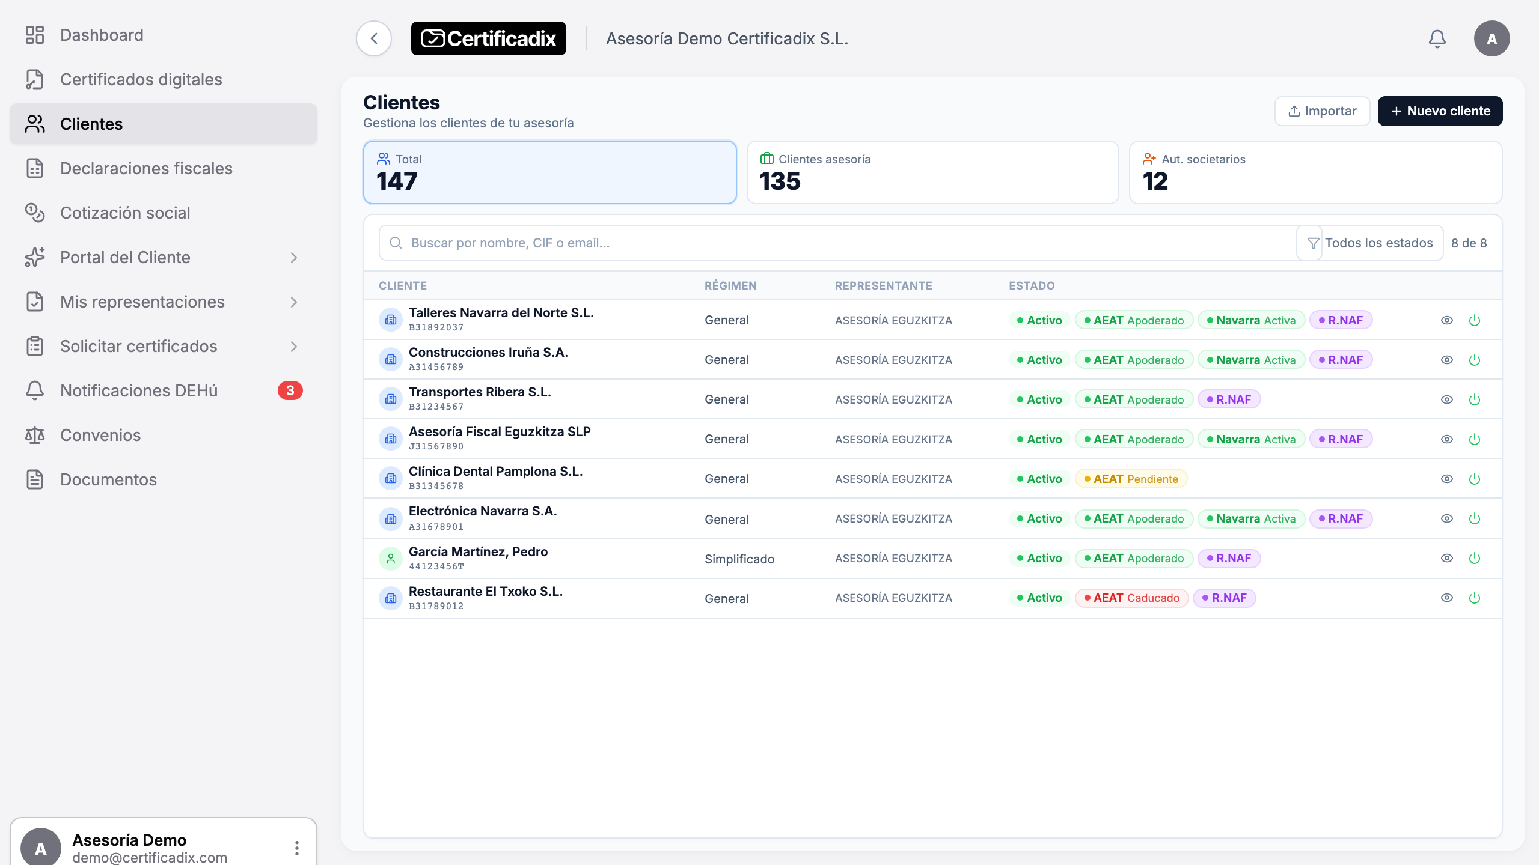
Task: Click the Nuevo cliente button
Action: [x=1440, y=111]
